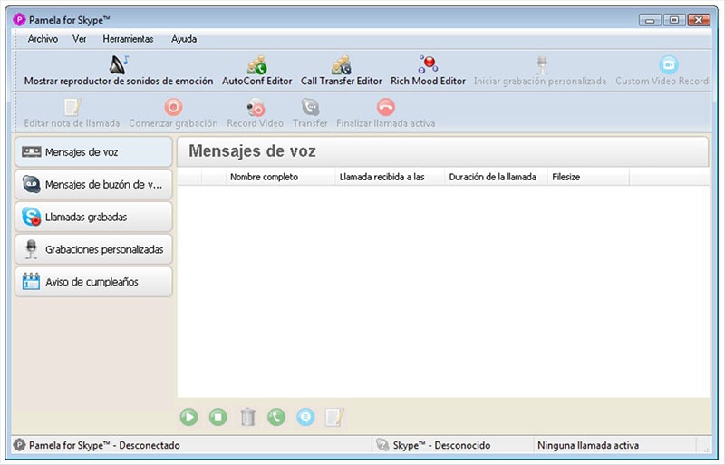
Task: Open the Archivo menu
Action: pyautogui.click(x=43, y=39)
